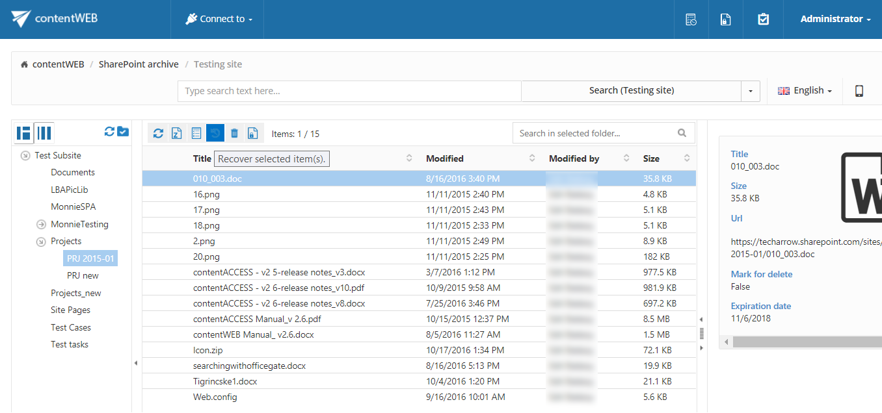Open the clipboard checkmark icon in top header
The width and height of the screenshot is (882, 413).
pyautogui.click(x=763, y=19)
